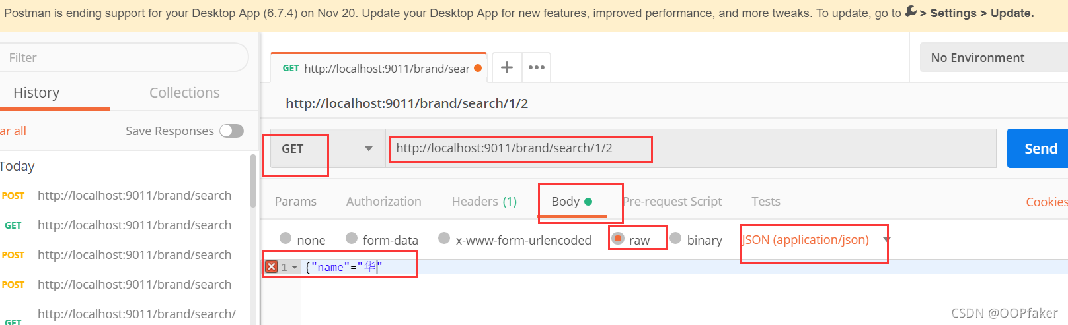Screen dimensions: 1068x325
Task: Click the syntax error marker on line 1
Action: click(272, 267)
